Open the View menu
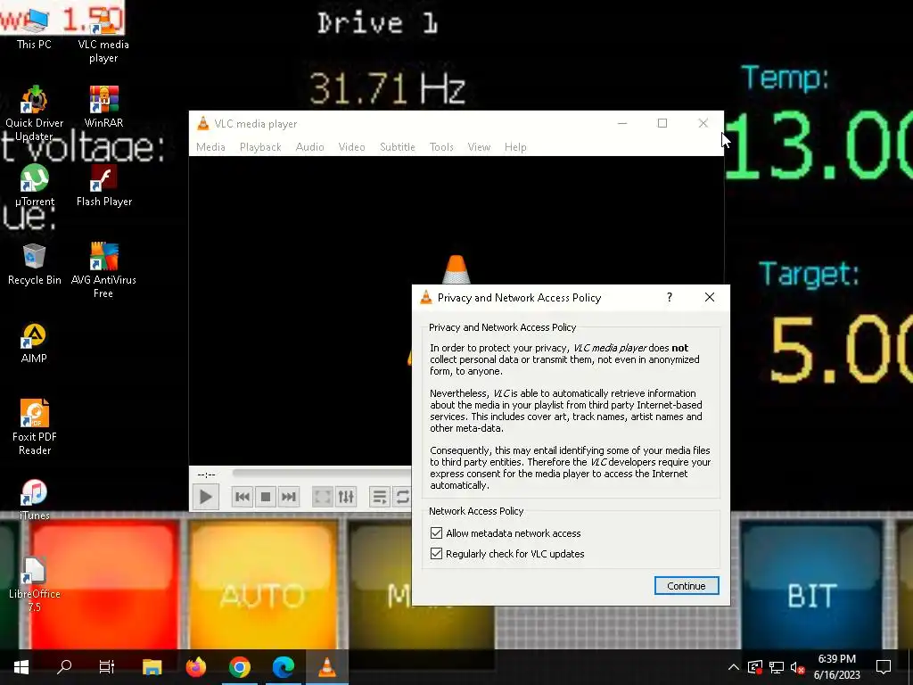Screen dimensions: 913x685 click(479, 147)
